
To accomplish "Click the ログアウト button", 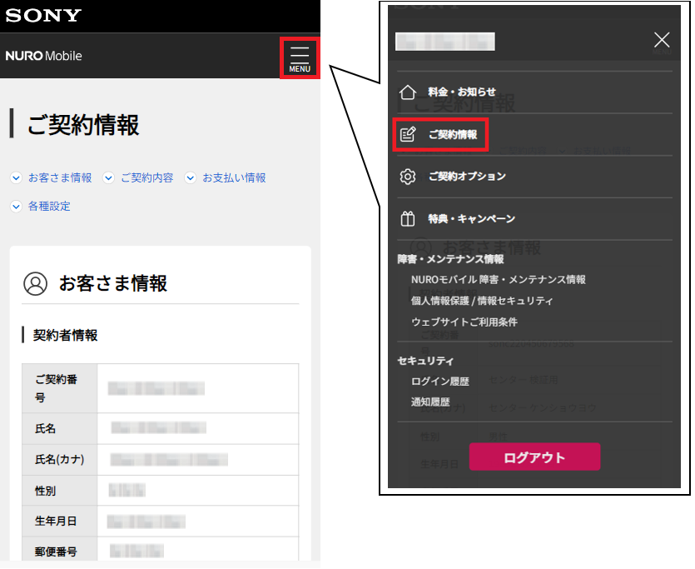I will pos(534,457).
